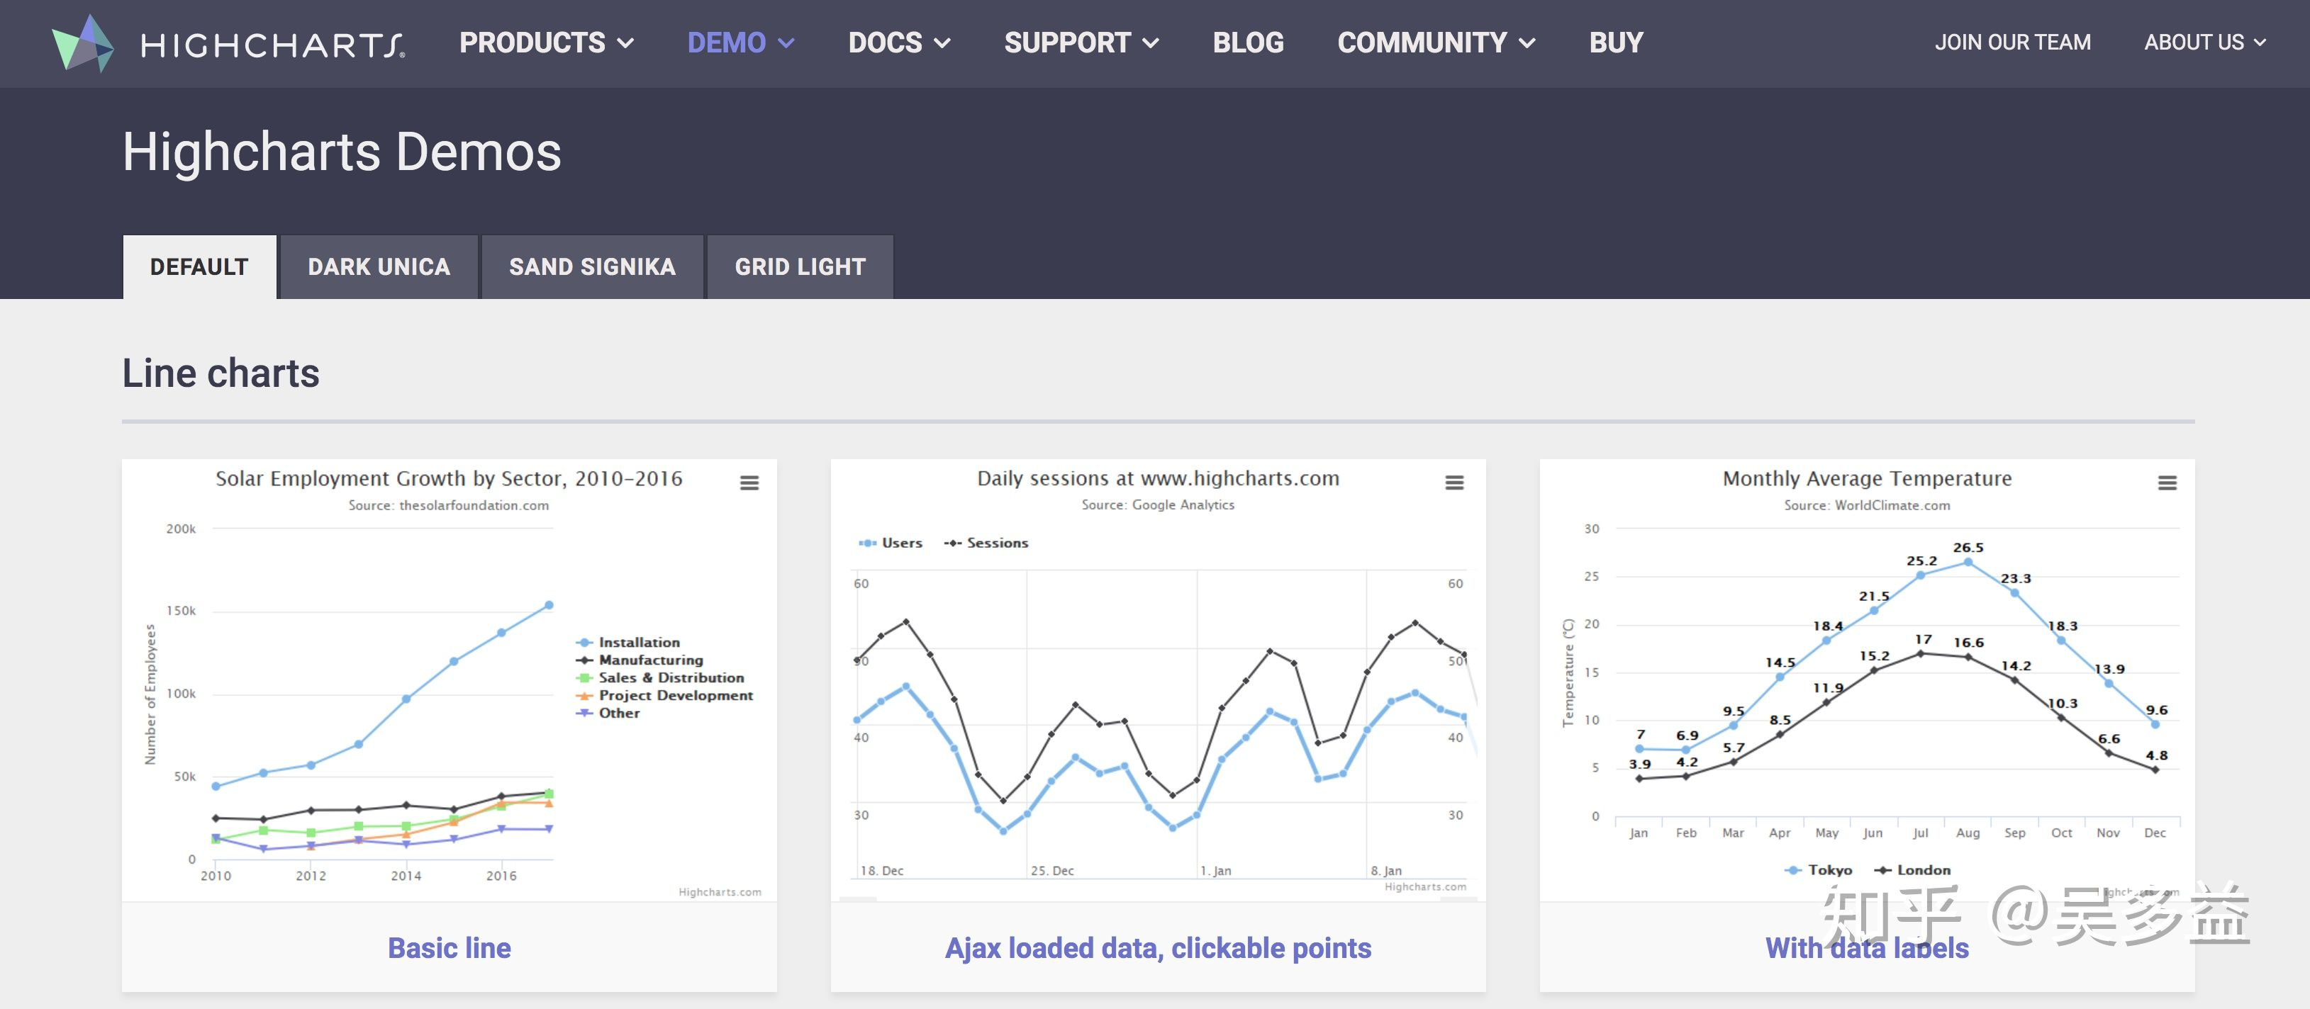Switch to the Grid Light tab

(800, 267)
